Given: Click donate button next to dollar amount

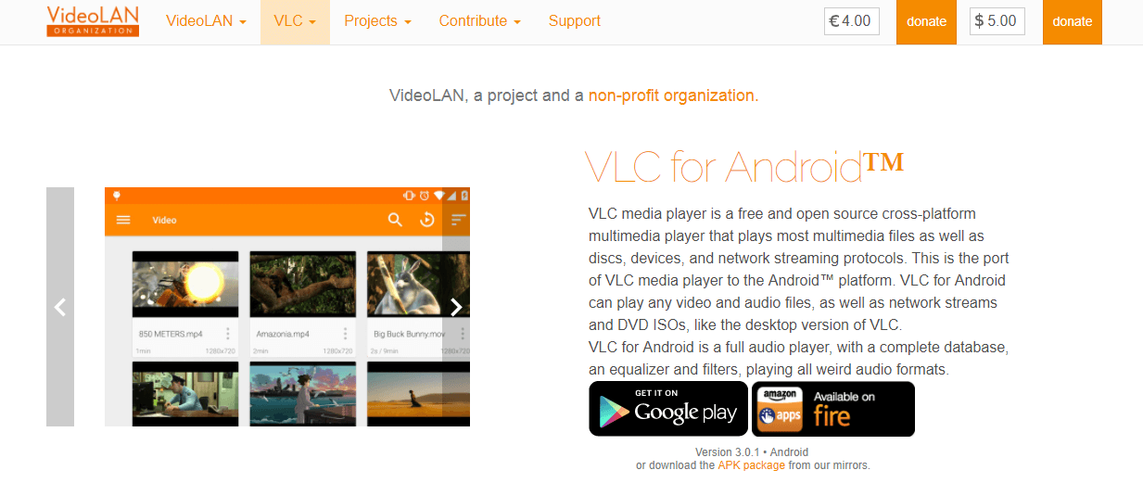Looking at the screenshot, I should click(x=1073, y=21).
